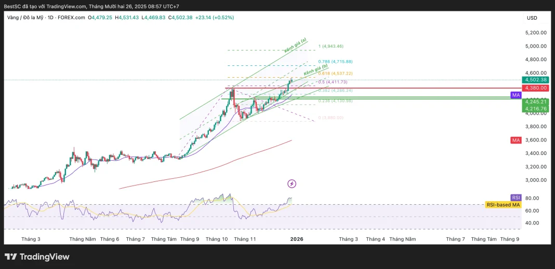The width and height of the screenshot is (555, 269).
Task: Click the TradingView logo in the footer
Action: point(37,257)
